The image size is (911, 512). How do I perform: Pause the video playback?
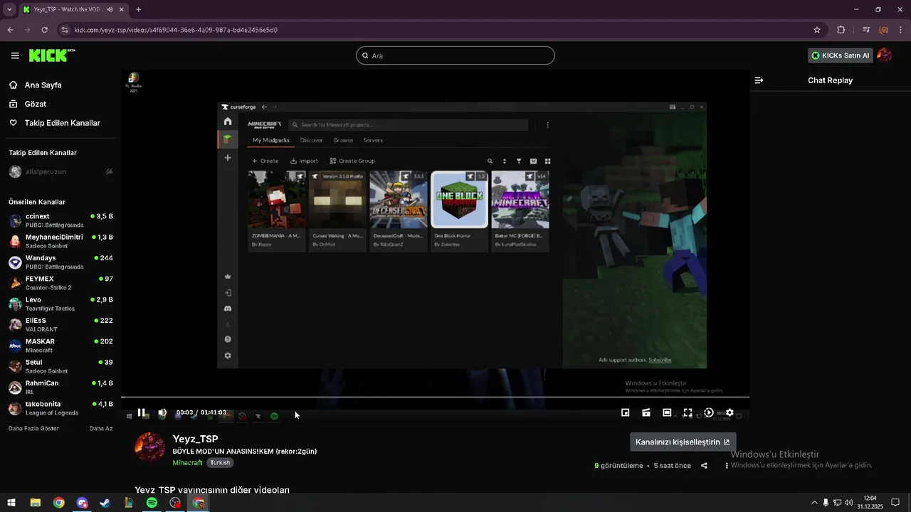[x=142, y=412]
